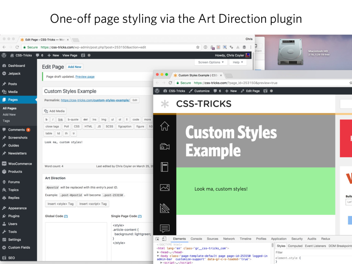Click the CSS-Tricks asterisk logo

165,104
